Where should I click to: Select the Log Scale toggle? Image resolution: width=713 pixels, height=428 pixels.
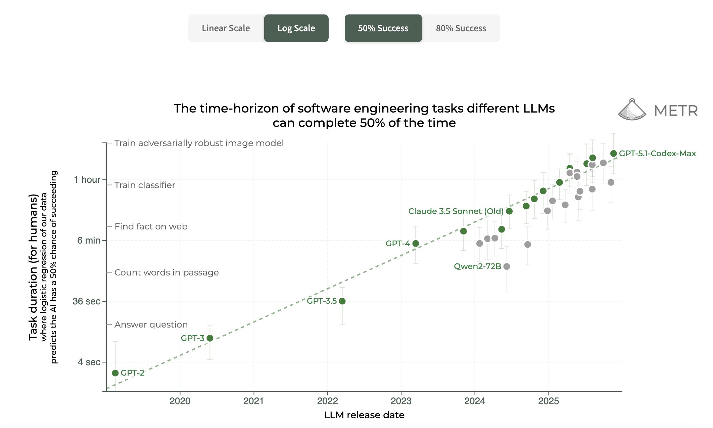coord(296,28)
